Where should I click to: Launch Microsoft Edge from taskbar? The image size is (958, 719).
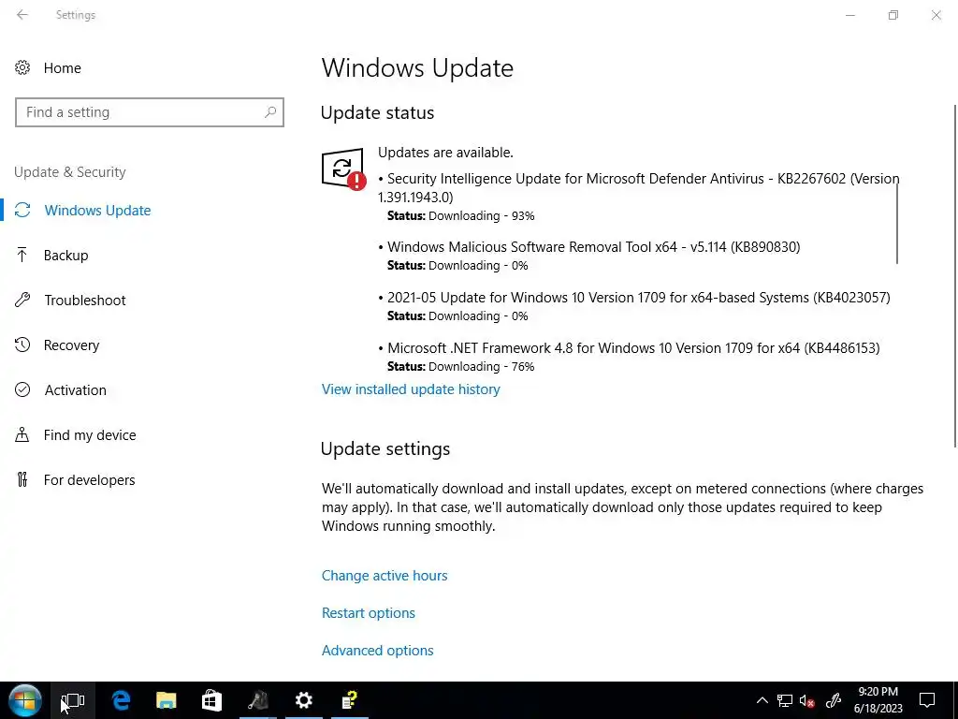(x=121, y=700)
